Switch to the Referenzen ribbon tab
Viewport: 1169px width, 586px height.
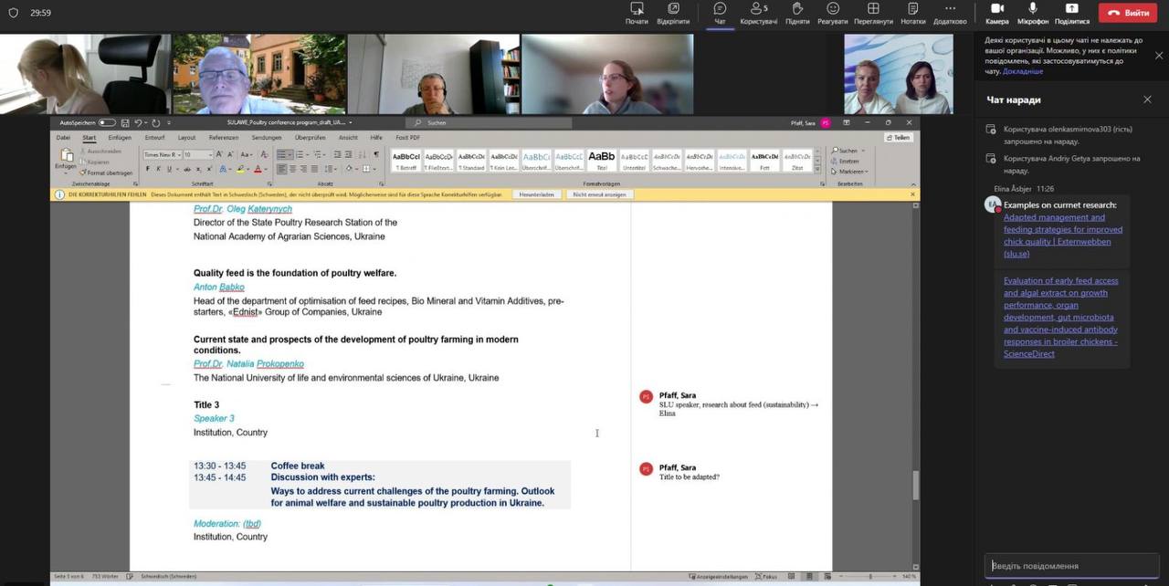(x=224, y=138)
